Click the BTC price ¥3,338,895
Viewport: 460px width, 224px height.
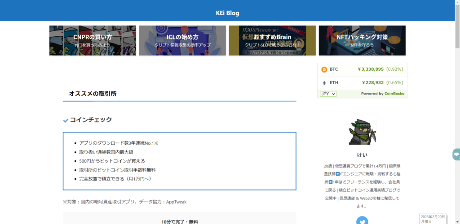370,69
